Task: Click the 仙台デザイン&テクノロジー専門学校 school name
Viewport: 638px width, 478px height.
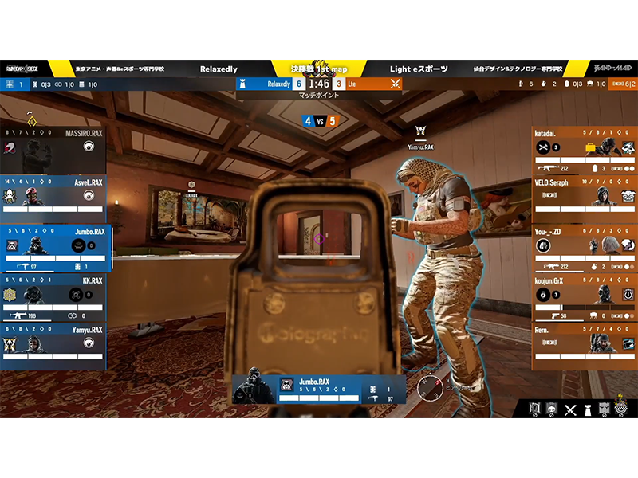Action: (x=518, y=69)
